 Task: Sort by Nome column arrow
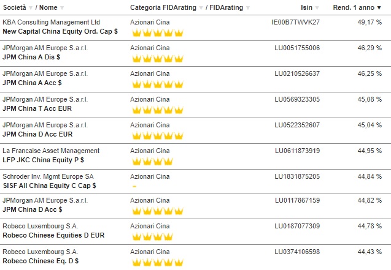point(62,8)
